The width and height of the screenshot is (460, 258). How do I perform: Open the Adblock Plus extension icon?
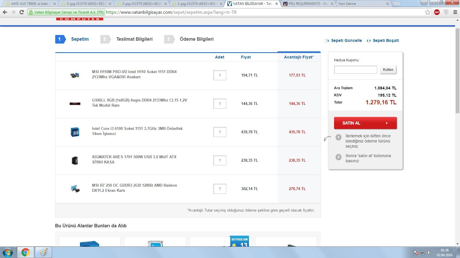pyautogui.click(x=437, y=12)
